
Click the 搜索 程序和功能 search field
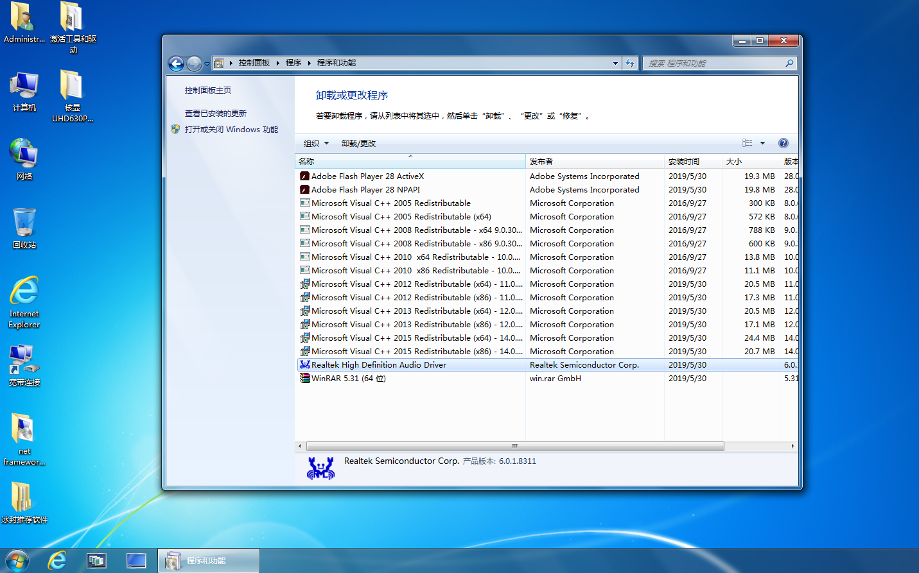click(713, 63)
